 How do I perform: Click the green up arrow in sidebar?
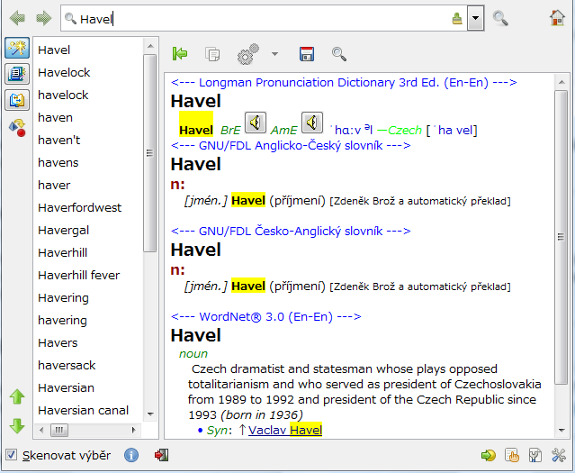(x=17, y=396)
